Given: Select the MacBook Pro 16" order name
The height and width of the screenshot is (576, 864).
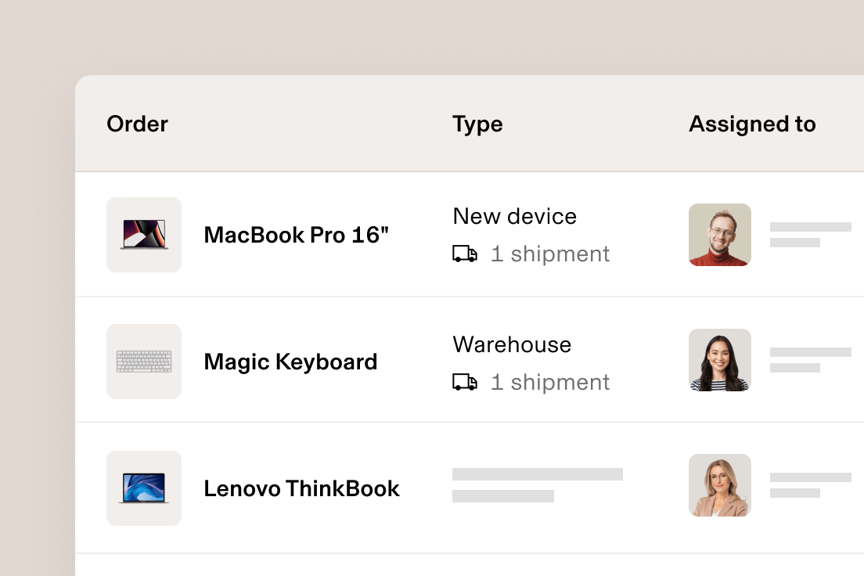Looking at the screenshot, I should (296, 235).
